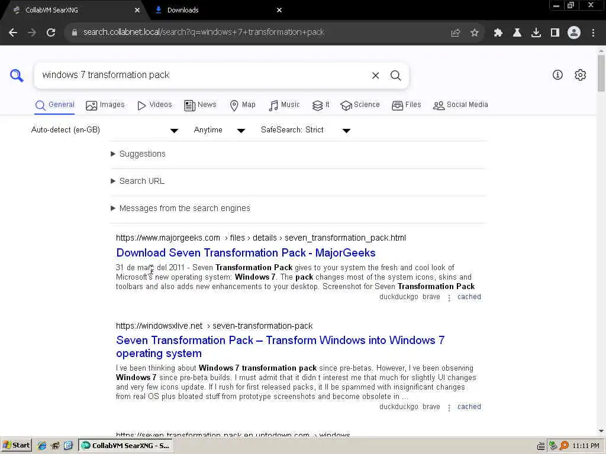Click the browser forward arrow
The width and height of the screenshot is (606, 454).
tap(32, 33)
